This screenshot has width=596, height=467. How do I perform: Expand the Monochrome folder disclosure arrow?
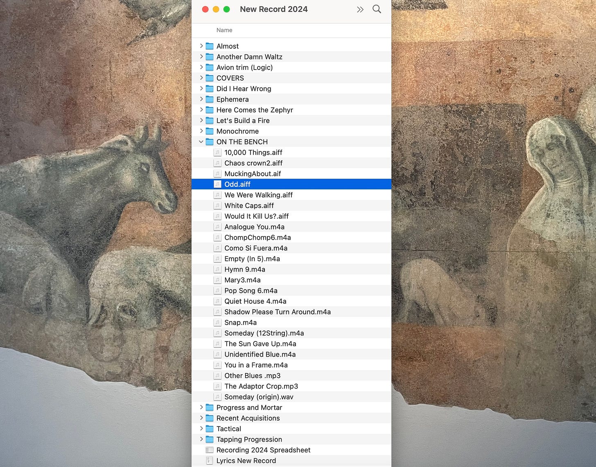coord(201,131)
